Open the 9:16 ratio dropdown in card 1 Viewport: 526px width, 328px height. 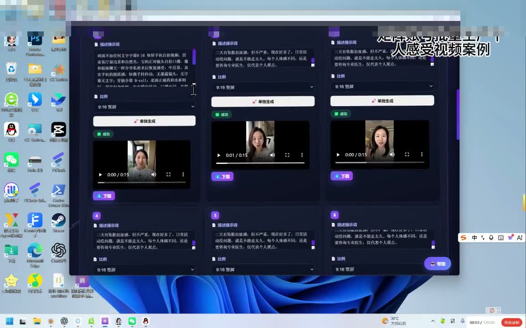click(x=145, y=107)
